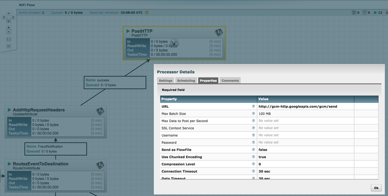Click the non-transmitting remote ports icon
388x196 pixels.
[364, 12]
